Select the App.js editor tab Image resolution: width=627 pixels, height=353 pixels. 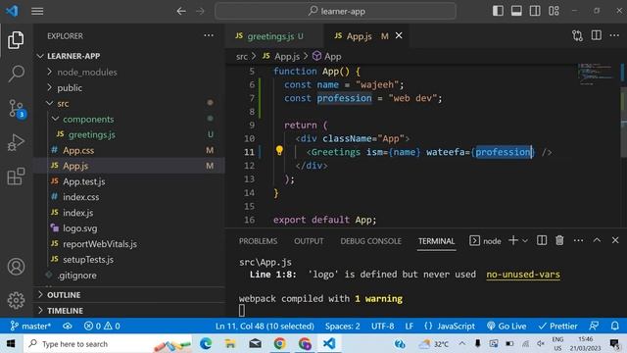(359, 36)
